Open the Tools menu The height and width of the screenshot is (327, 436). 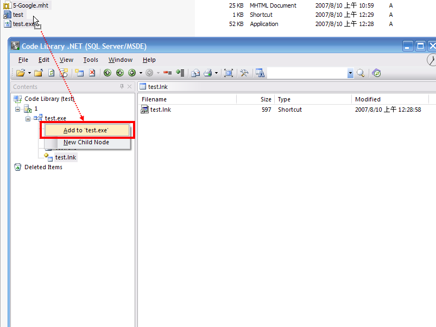[x=91, y=60]
